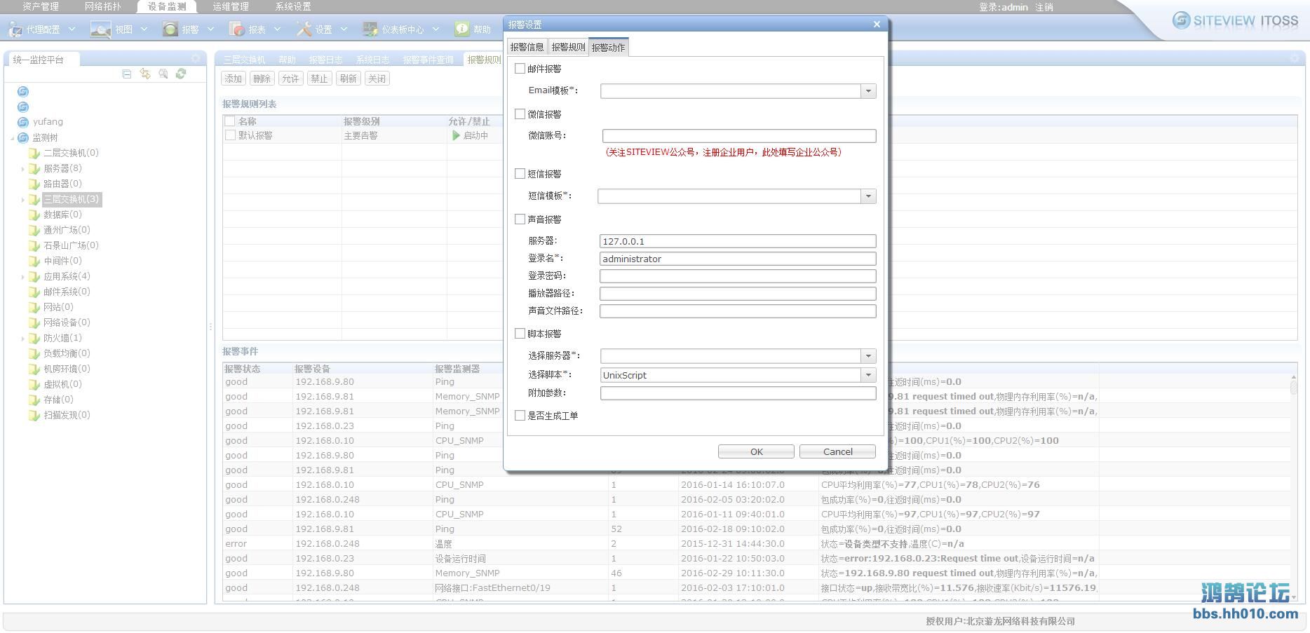Image resolution: width=1310 pixels, height=633 pixels.
Task: Click the 附加参数 input field
Action: 738,393
